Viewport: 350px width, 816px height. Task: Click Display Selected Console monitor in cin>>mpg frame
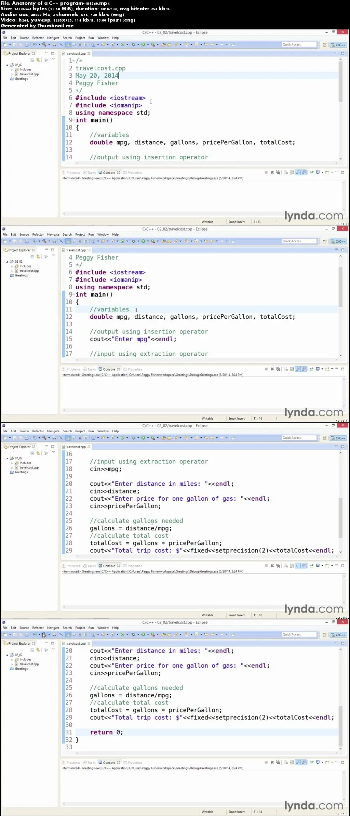pyautogui.click(x=318, y=566)
